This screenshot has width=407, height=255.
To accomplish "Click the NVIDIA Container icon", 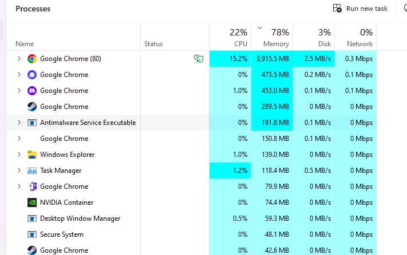I will click(32, 203).
